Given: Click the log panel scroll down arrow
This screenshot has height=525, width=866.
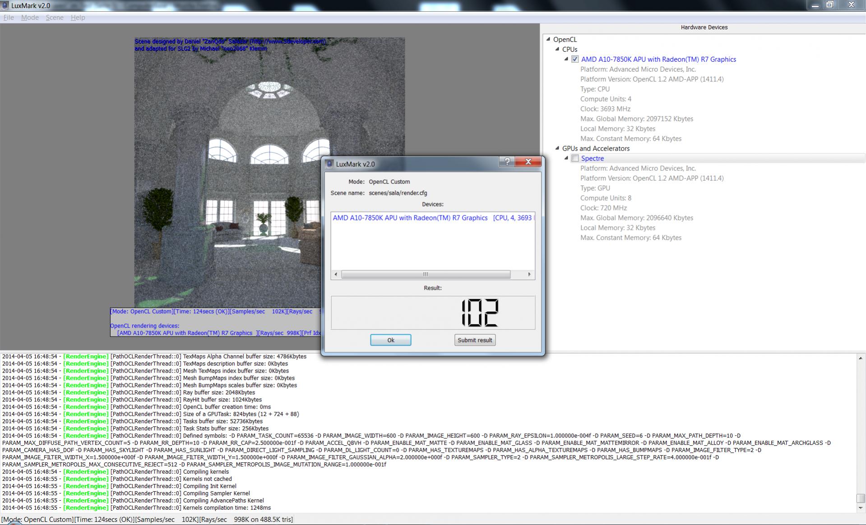Looking at the screenshot, I should coord(861,508).
